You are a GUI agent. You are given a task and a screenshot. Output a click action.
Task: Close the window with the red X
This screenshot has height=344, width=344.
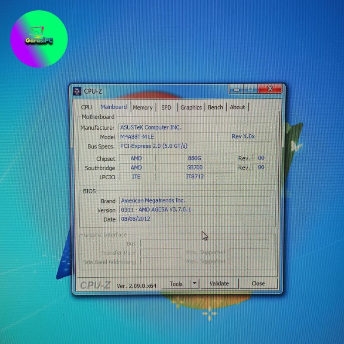[x=270, y=89]
